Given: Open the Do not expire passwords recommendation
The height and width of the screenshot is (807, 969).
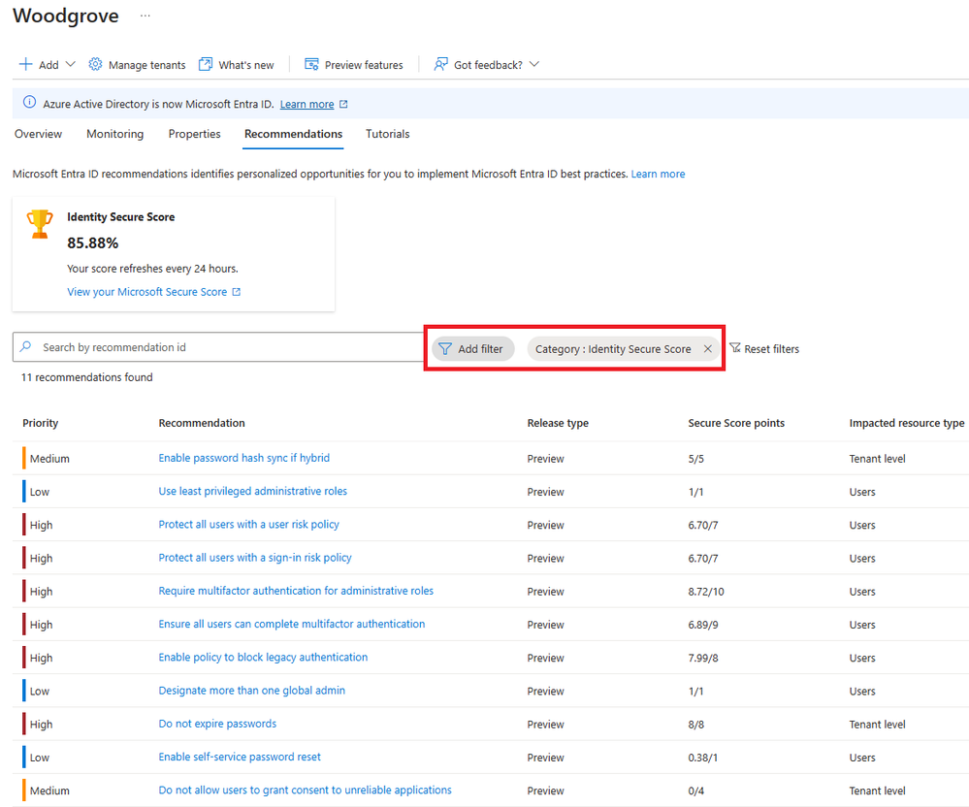Looking at the screenshot, I should coord(217,724).
